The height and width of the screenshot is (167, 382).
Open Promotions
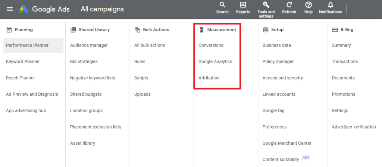click(x=344, y=94)
